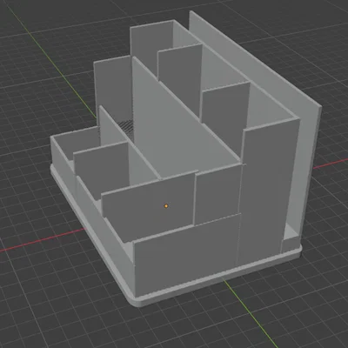Click the orange origin dot on the model
The width and height of the screenshot is (348, 348).
pos(166,206)
